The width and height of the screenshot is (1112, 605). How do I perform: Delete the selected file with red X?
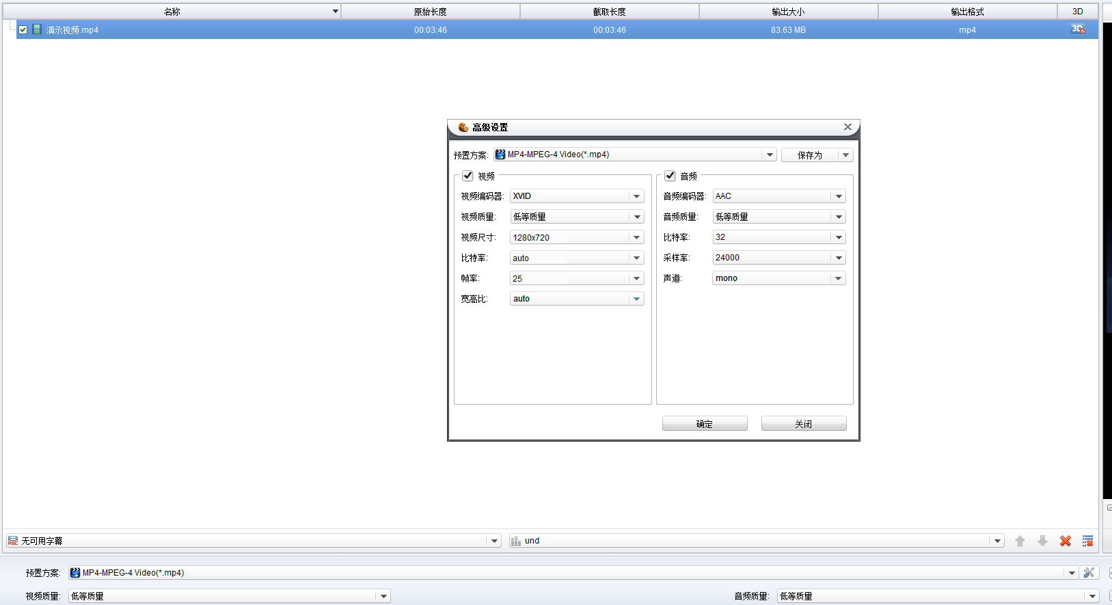pyautogui.click(x=1065, y=541)
